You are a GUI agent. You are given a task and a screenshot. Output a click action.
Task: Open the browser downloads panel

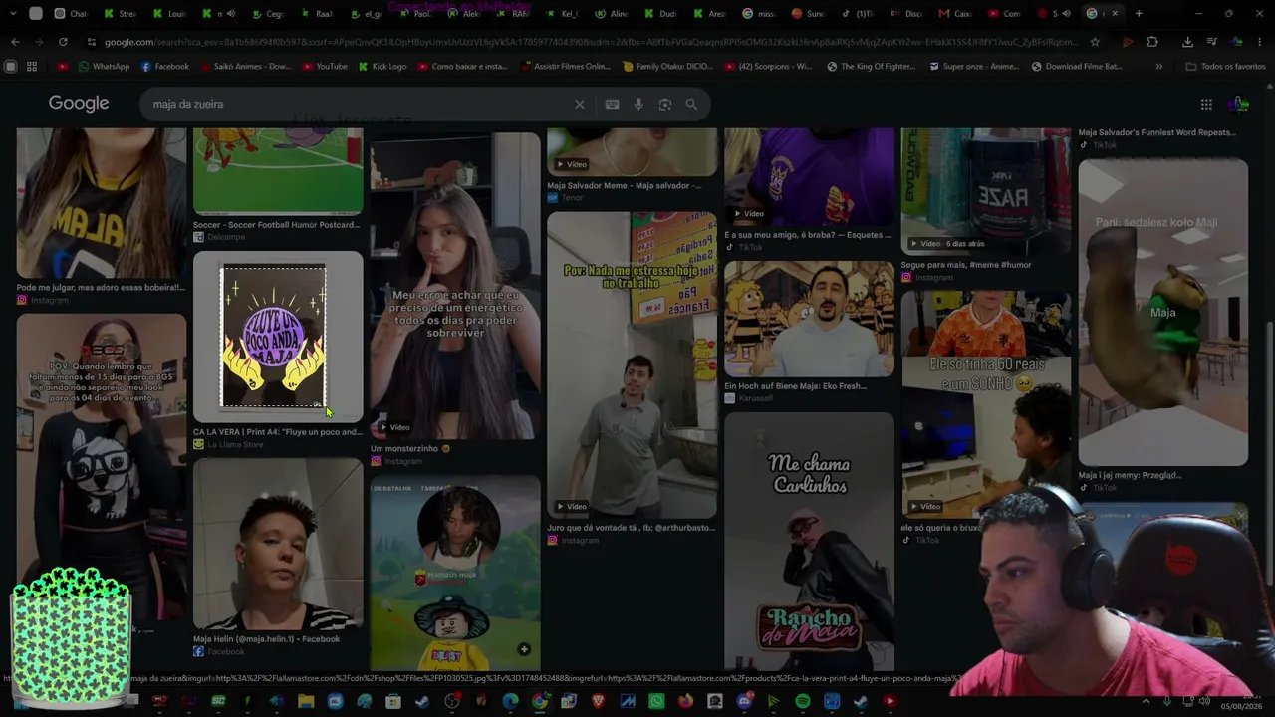(x=1187, y=42)
